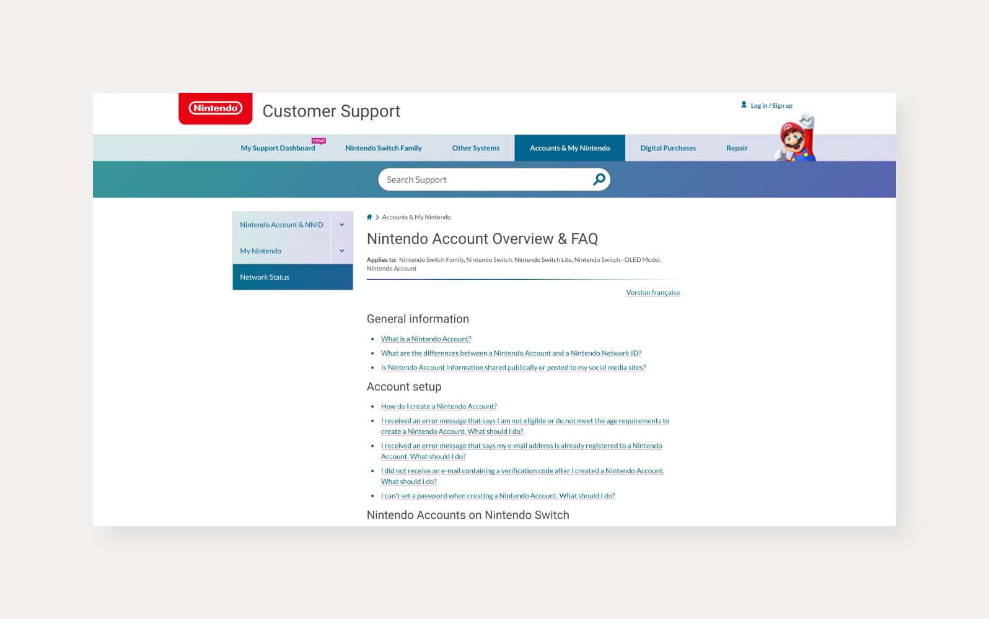This screenshot has width=989, height=619.
Task: Click Log in / Sign up link
Action: (x=771, y=106)
